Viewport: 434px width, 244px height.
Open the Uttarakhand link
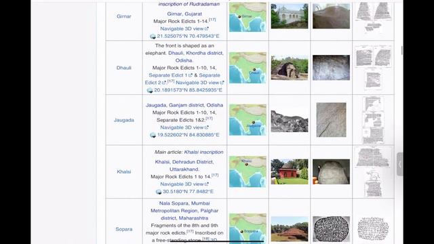[184, 169]
